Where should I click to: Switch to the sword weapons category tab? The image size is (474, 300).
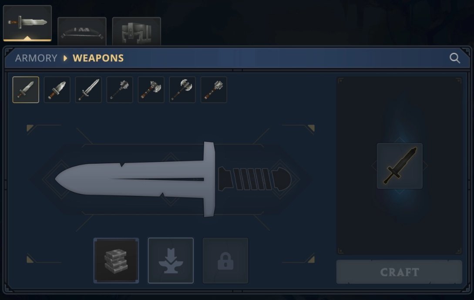tap(27, 23)
